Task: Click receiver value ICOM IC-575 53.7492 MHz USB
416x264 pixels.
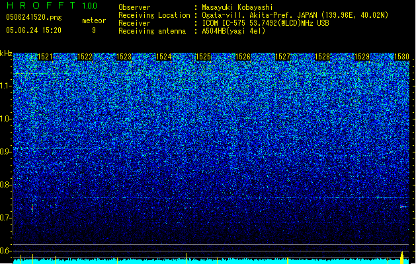Action: click(265, 23)
